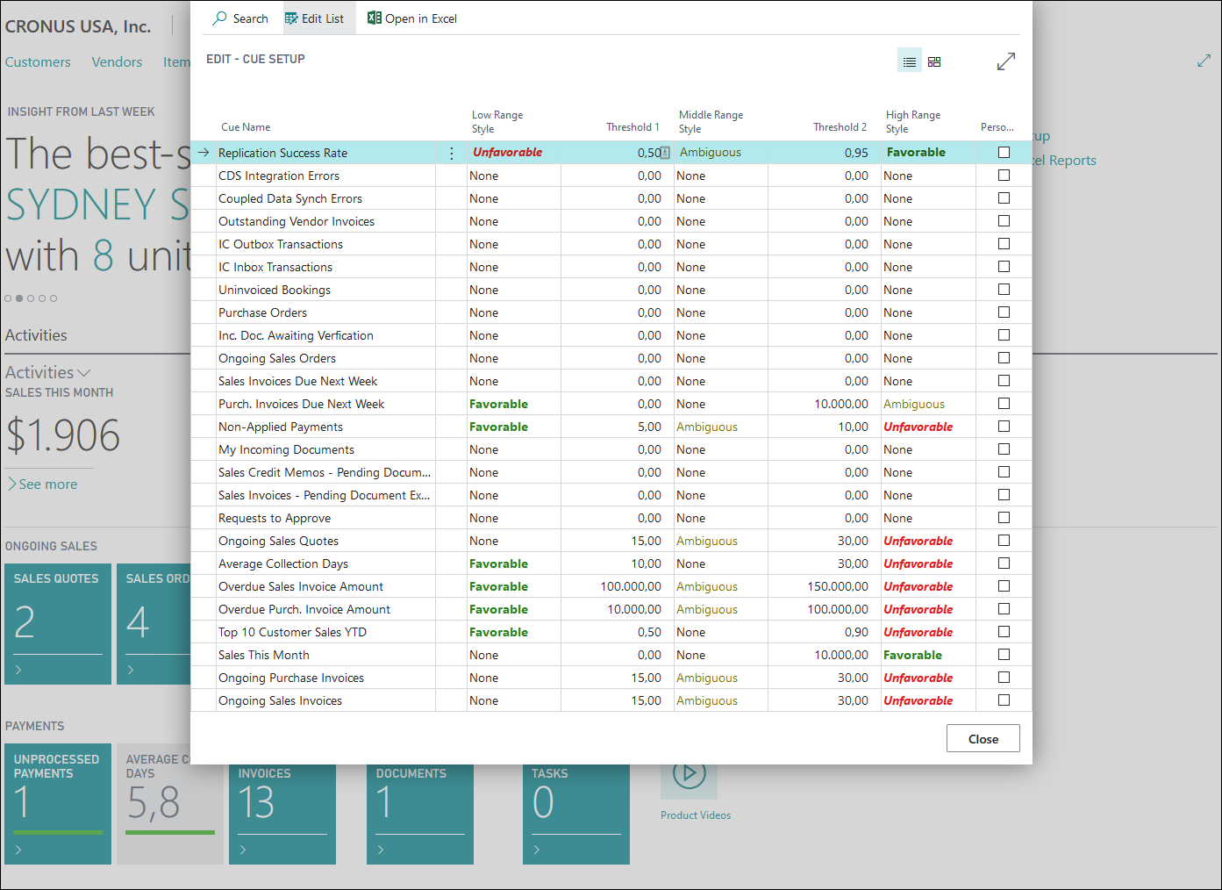Click Search action in dialog toolbar

[x=240, y=18]
